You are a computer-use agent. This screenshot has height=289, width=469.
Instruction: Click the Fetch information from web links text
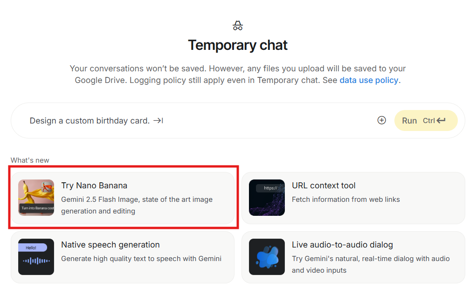pos(346,200)
